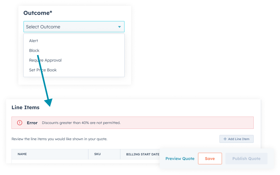Click the SKU column header
Viewport: 280px width, 175px height.
pos(98,154)
